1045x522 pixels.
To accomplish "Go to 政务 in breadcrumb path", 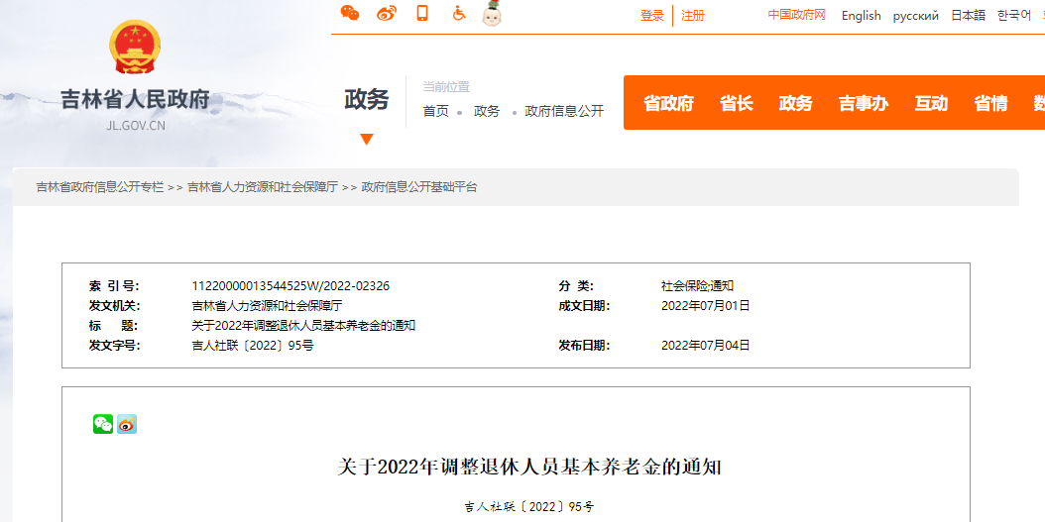I will click(487, 111).
